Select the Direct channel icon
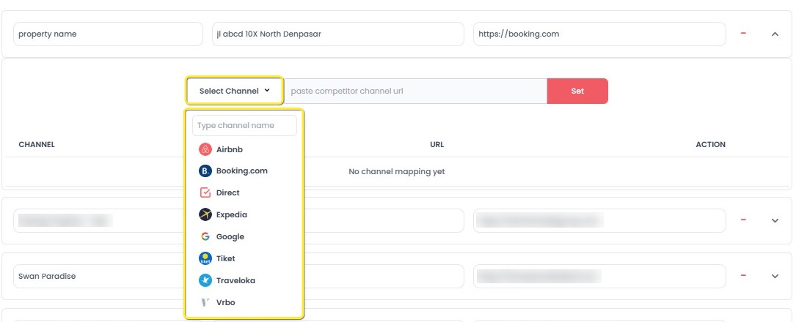The image size is (796, 322). pyautogui.click(x=205, y=193)
